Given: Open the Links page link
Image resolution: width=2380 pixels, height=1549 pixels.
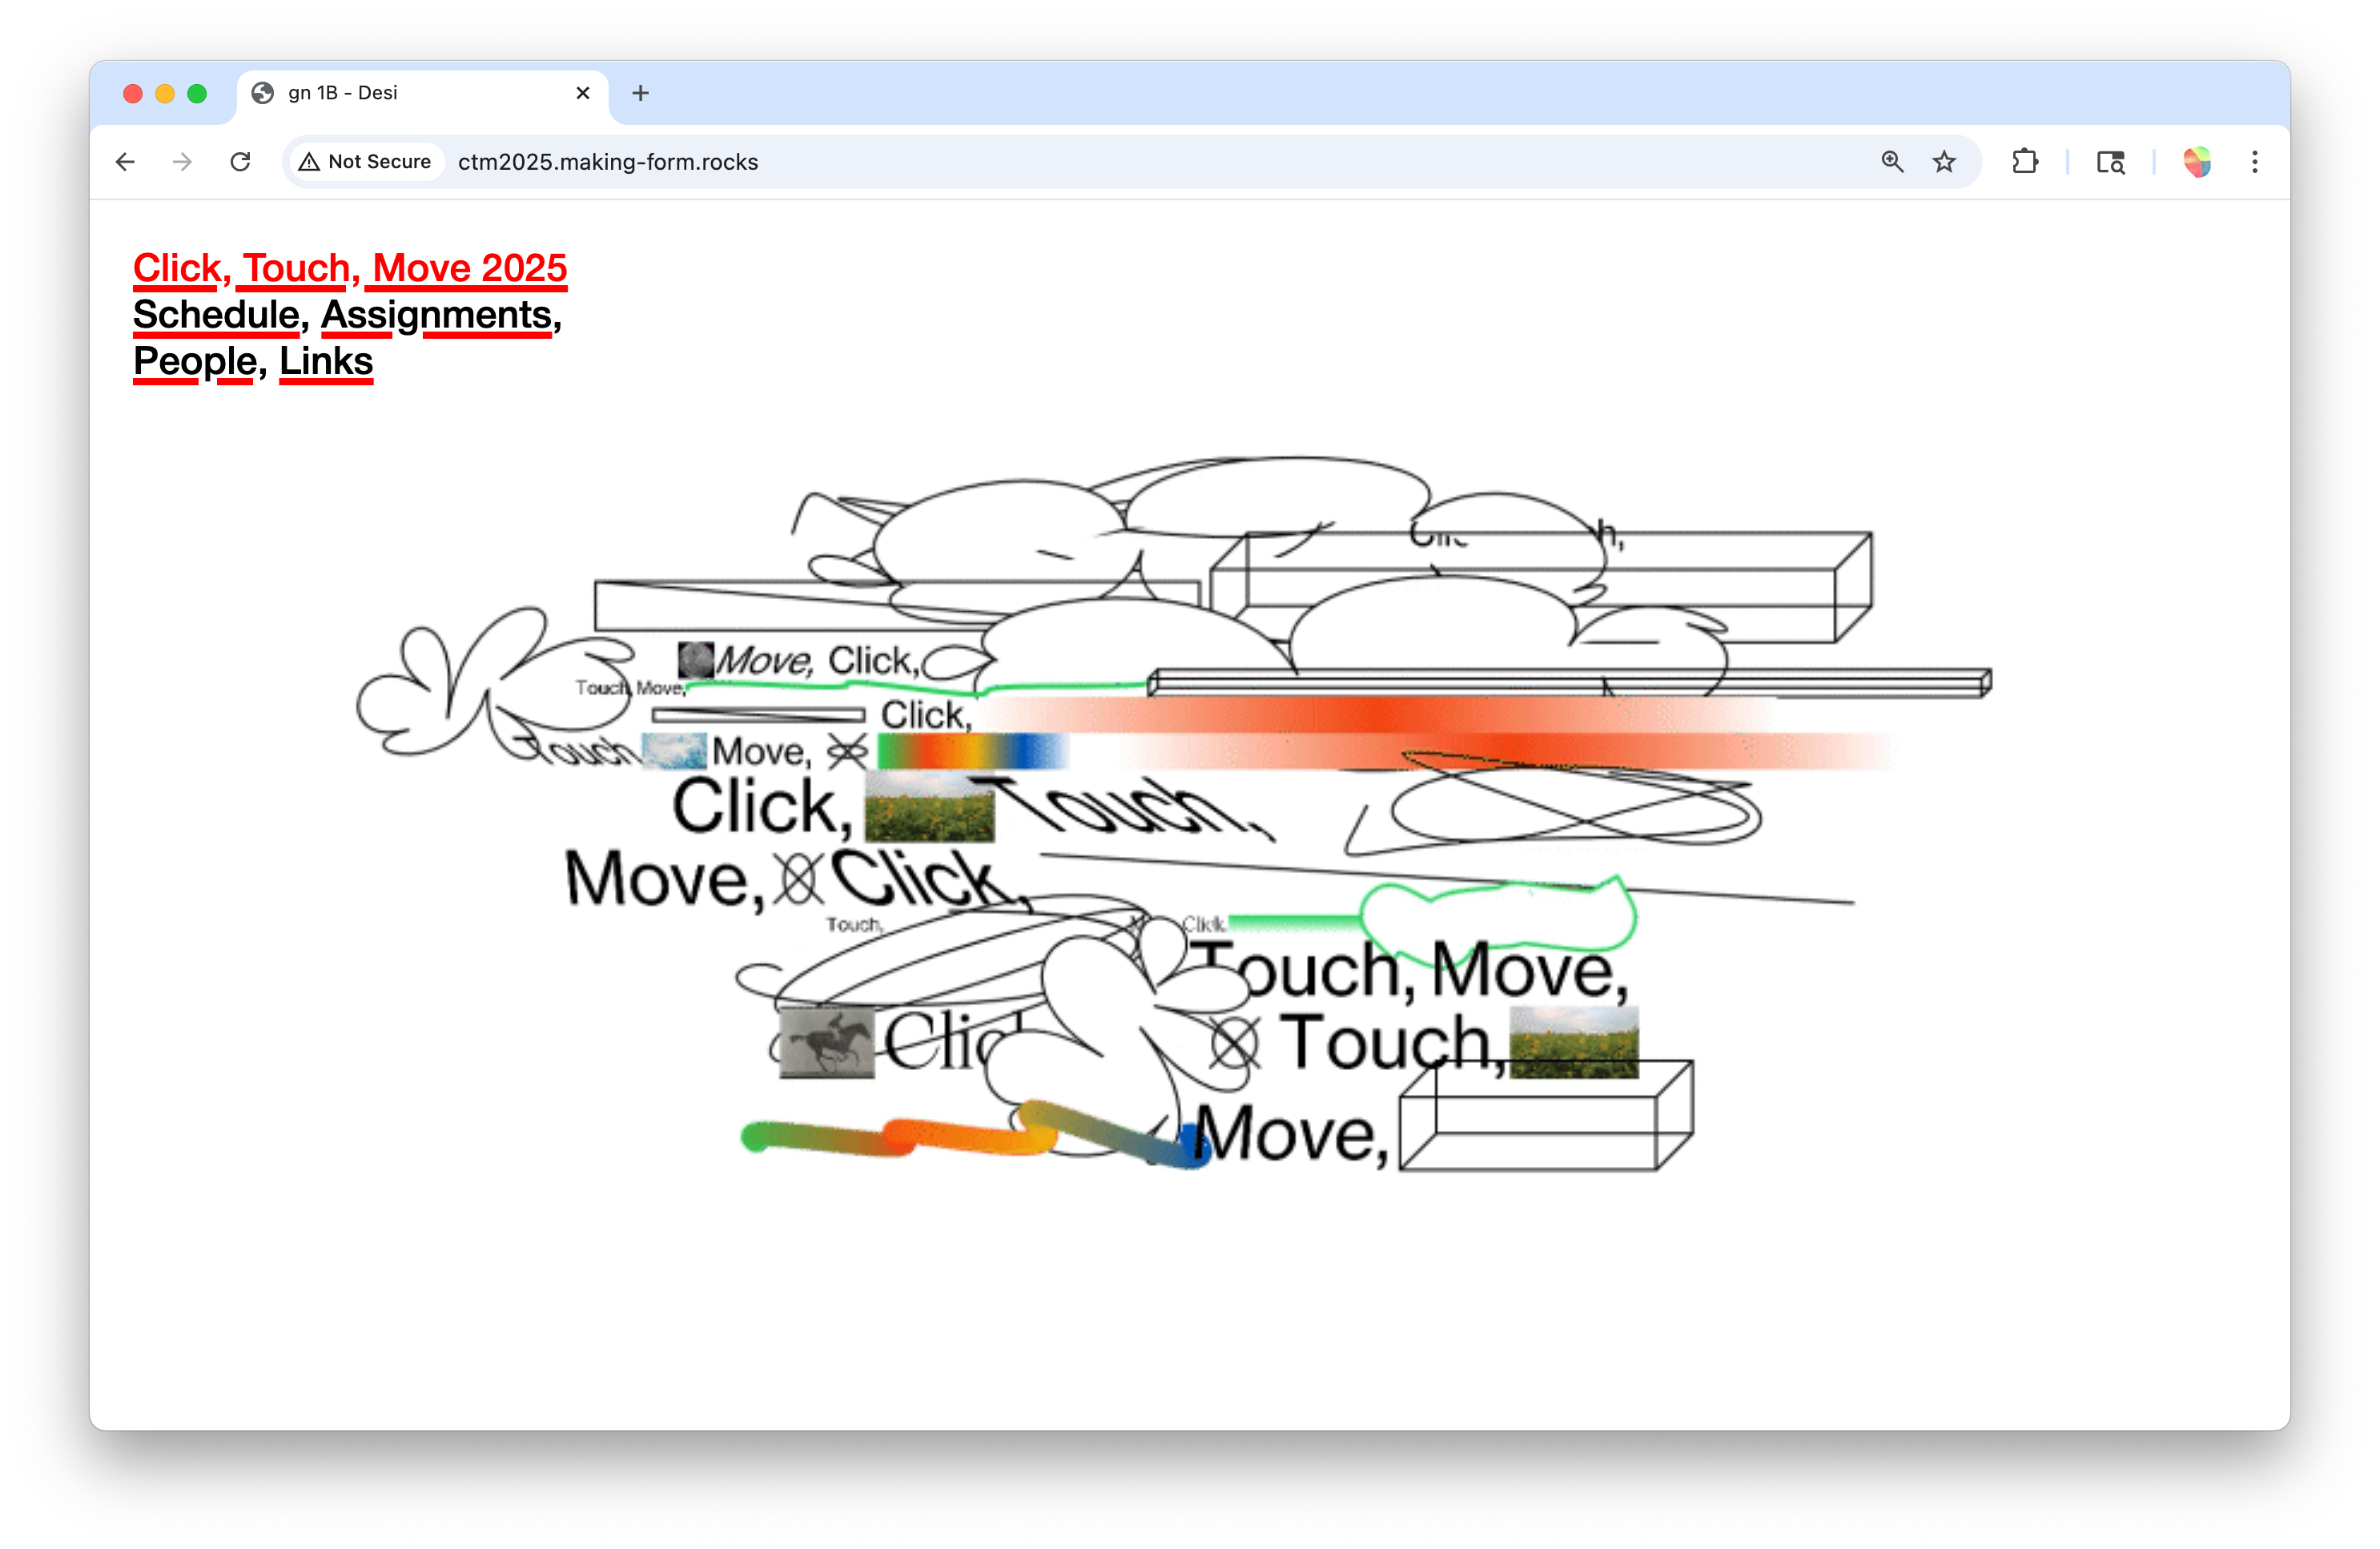Looking at the screenshot, I should click(x=326, y=361).
